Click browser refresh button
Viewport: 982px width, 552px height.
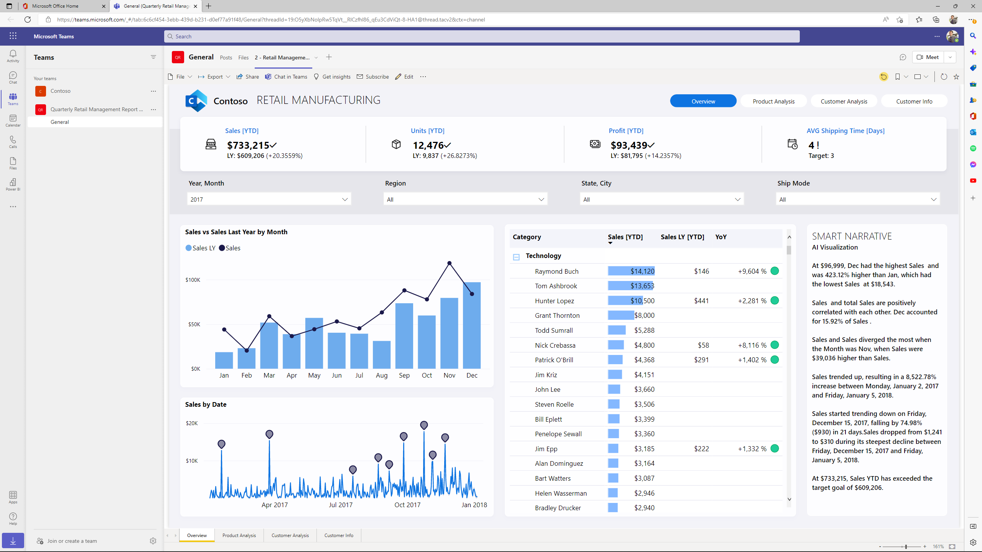[28, 20]
